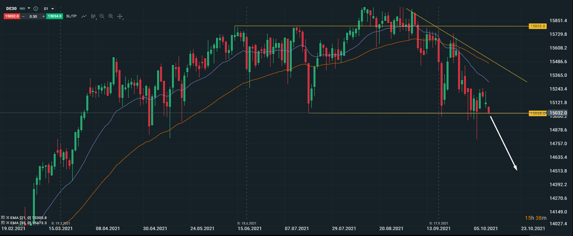
Task: Open the candlestick chart type selector
Action: click(93, 16)
